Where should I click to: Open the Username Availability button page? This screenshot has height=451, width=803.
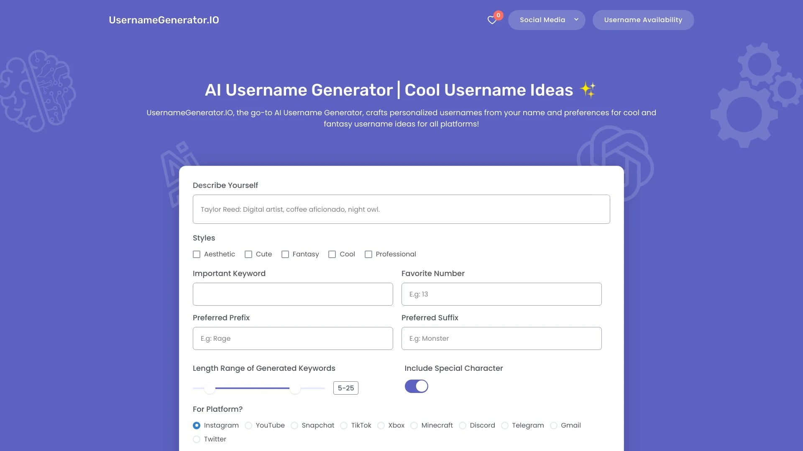coord(643,20)
